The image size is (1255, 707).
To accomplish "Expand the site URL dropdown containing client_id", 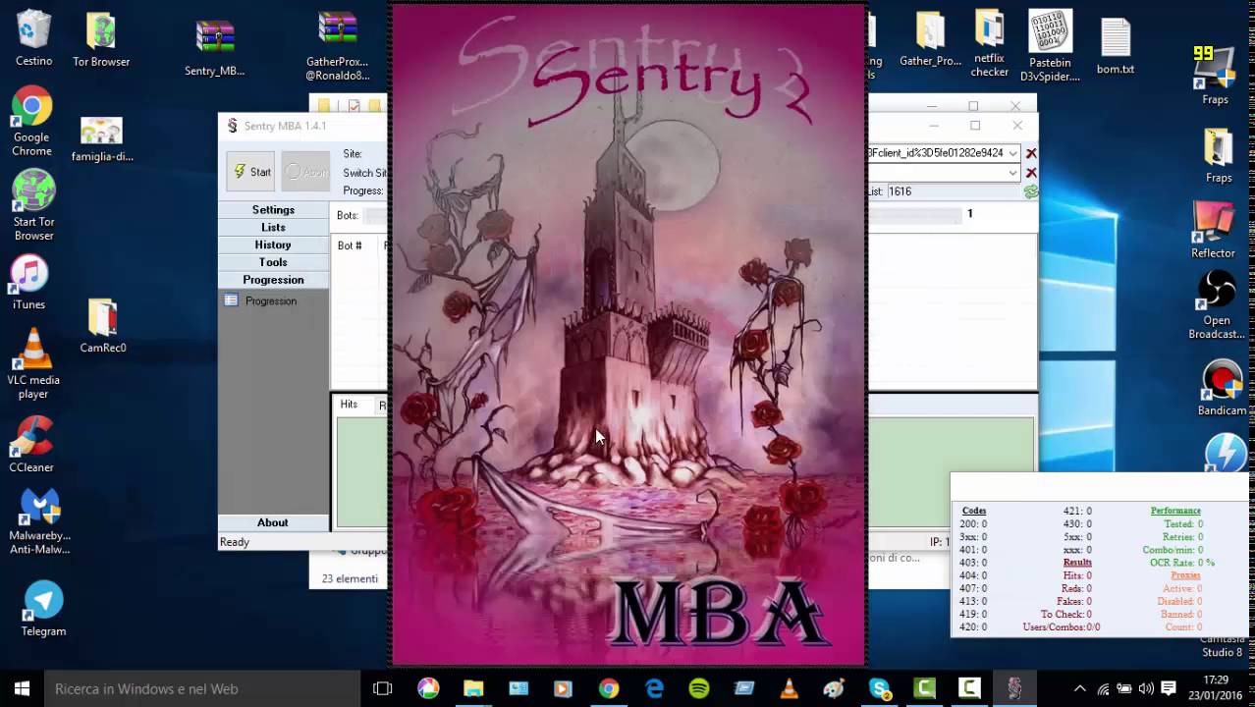I will tap(1012, 153).
